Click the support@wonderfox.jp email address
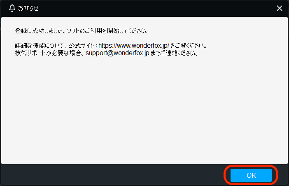289x186 pixels. tap(117, 53)
